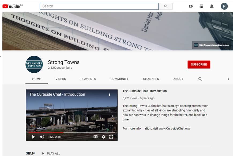Open Strong Towns channel avatar

click(34, 64)
